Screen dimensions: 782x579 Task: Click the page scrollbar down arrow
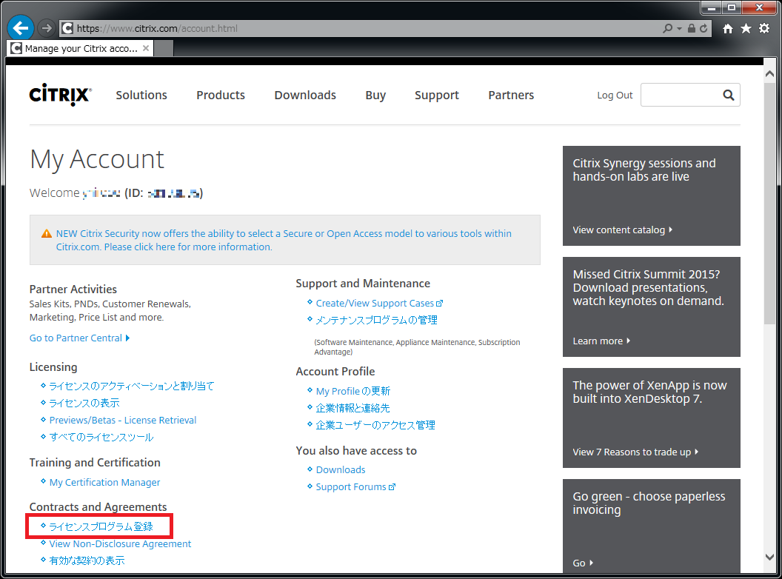tap(770, 558)
